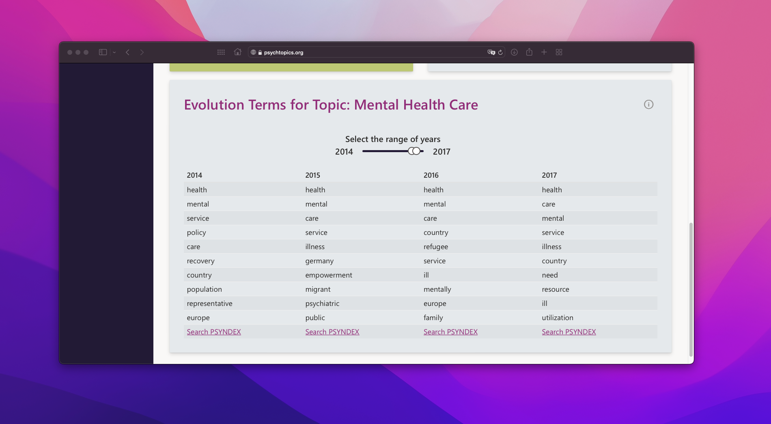Click the translate page icon
The image size is (771, 424).
tap(491, 52)
